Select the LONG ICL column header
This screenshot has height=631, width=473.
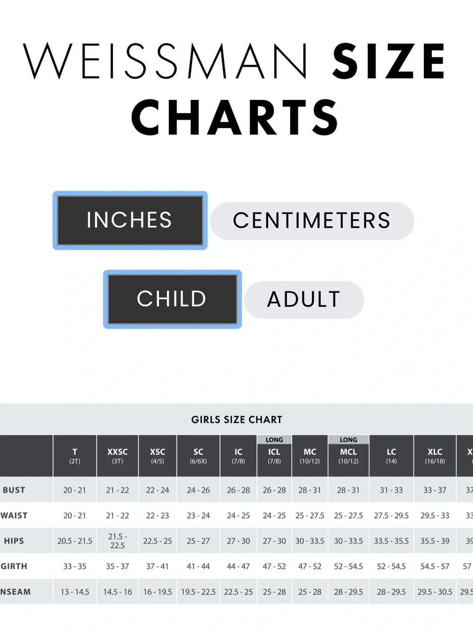[274, 456]
